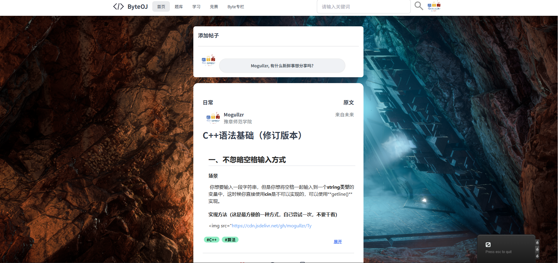Focus the 请输入关键词 search field

coord(363,6)
